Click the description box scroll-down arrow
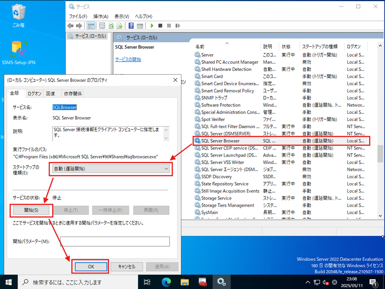The image size is (385, 289). click(x=166, y=138)
